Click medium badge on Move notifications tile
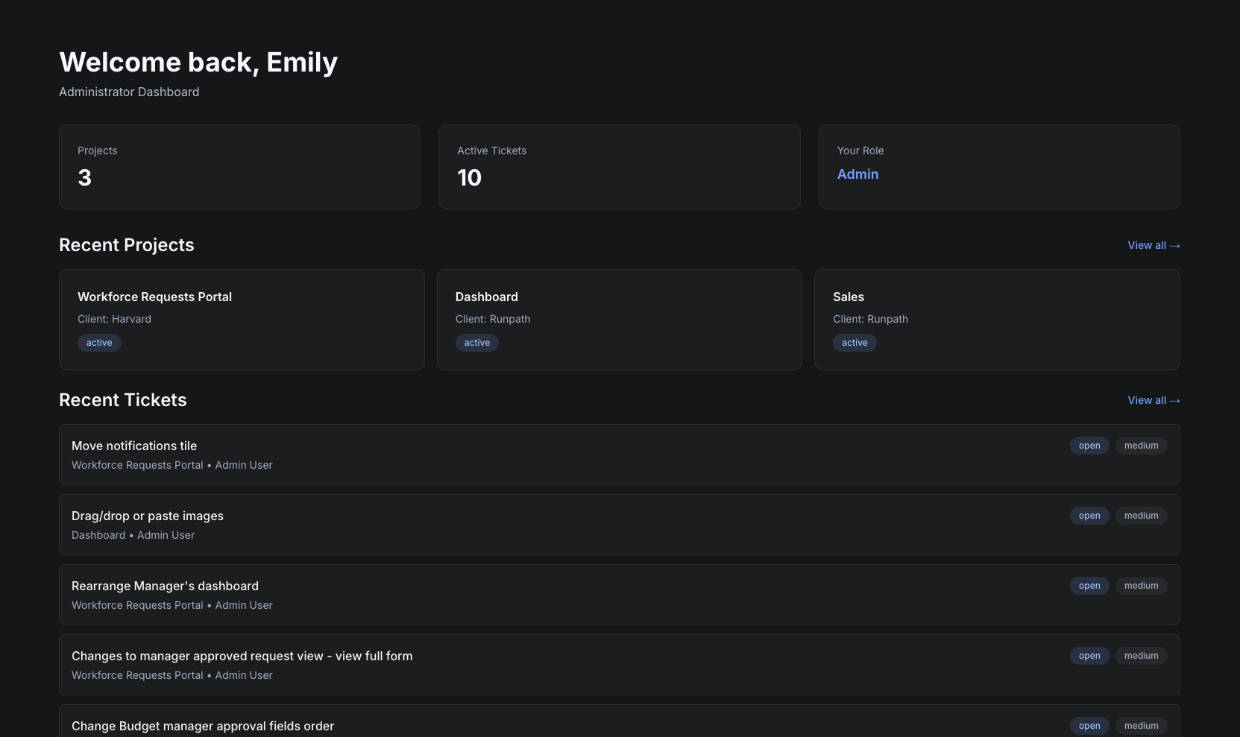The height and width of the screenshot is (737, 1240). click(x=1142, y=446)
